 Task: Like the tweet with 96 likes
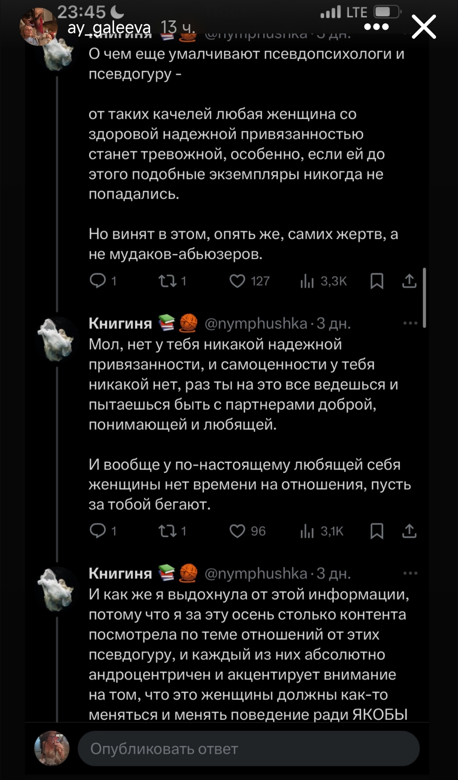[x=237, y=531]
